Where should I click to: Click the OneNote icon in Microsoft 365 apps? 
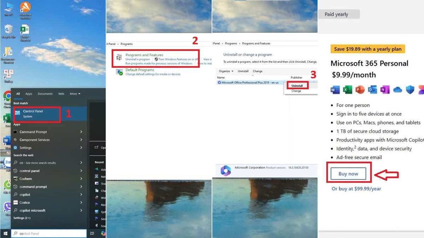(385, 90)
